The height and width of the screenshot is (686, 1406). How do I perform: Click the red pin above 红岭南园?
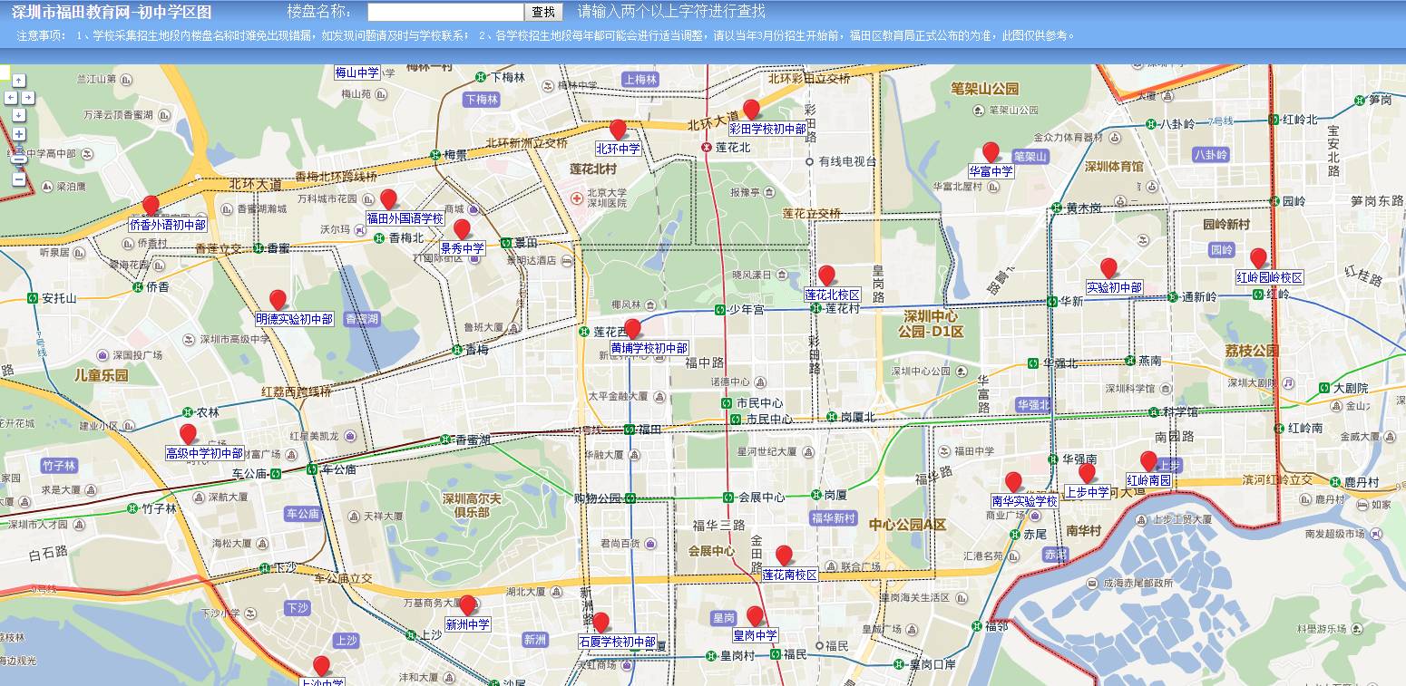[x=1148, y=461]
